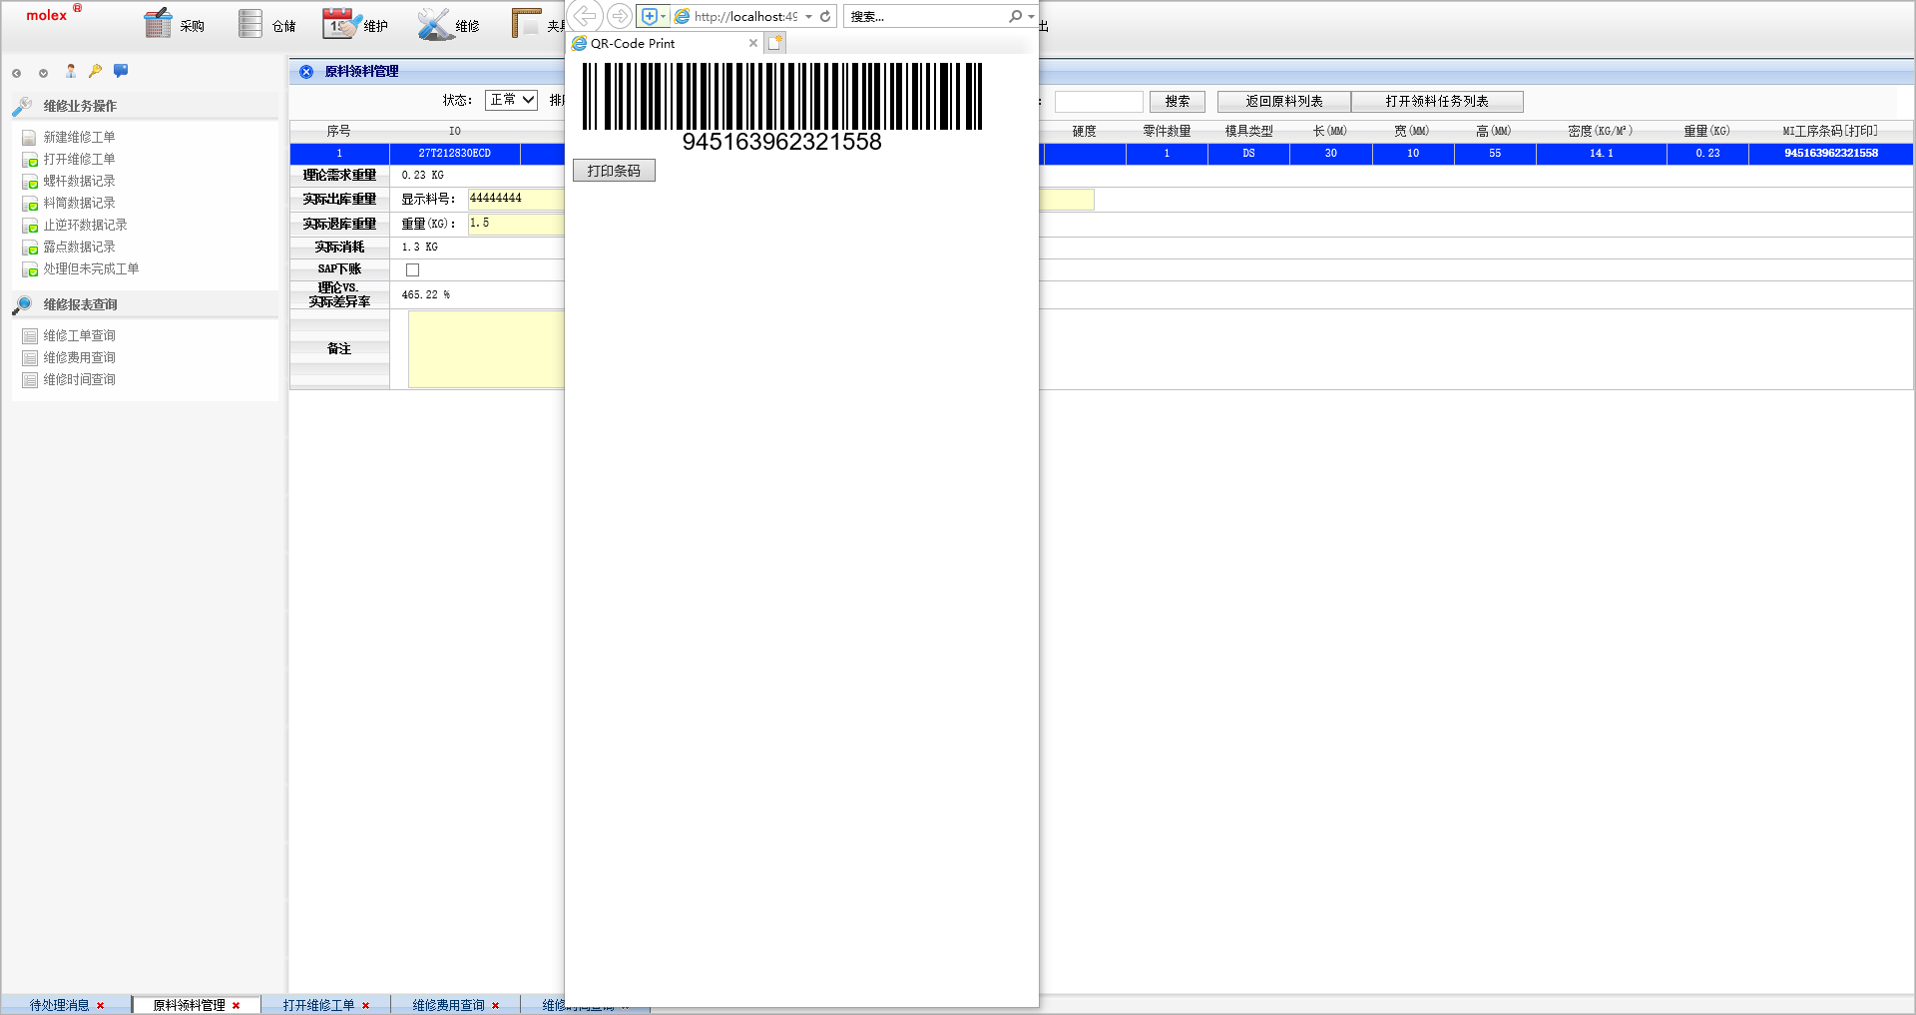Click the browser forward navigation arrow
The image size is (1916, 1015).
point(619,16)
